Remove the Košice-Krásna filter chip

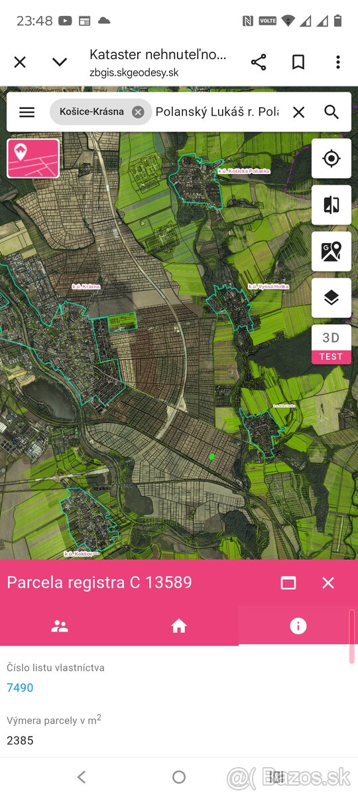(138, 112)
